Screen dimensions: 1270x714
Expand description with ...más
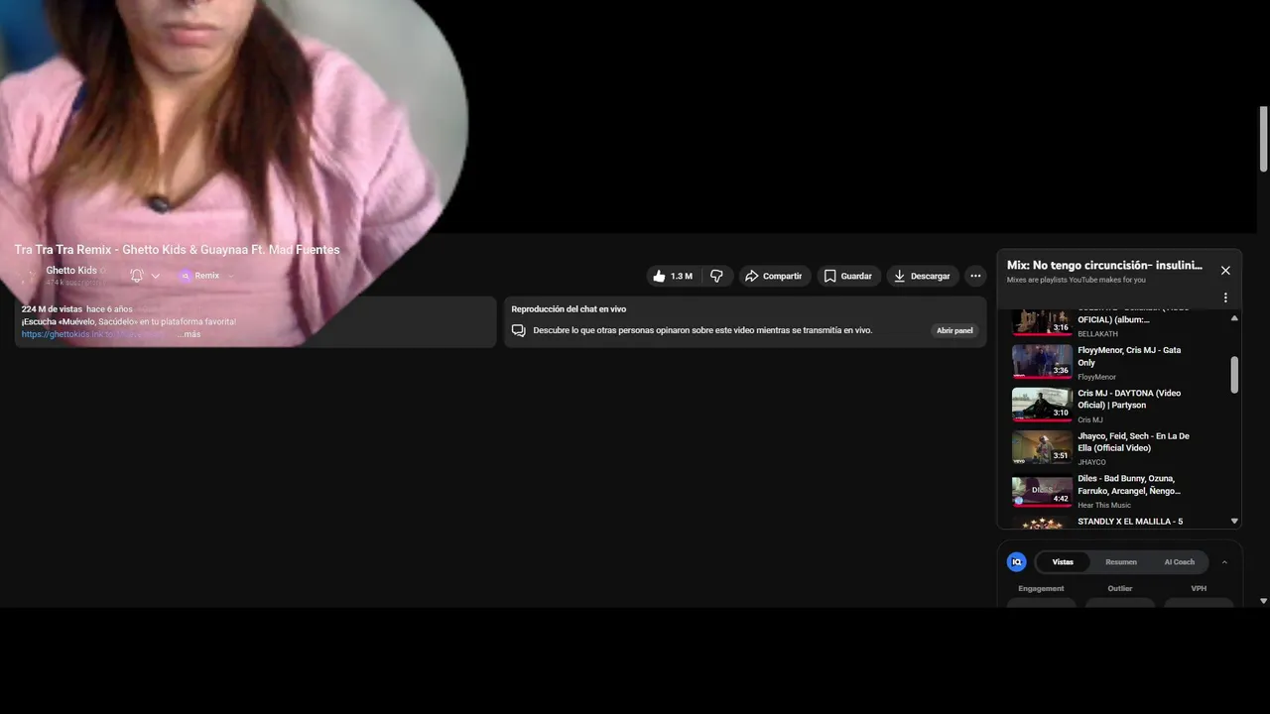pyautogui.click(x=190, y=334)
